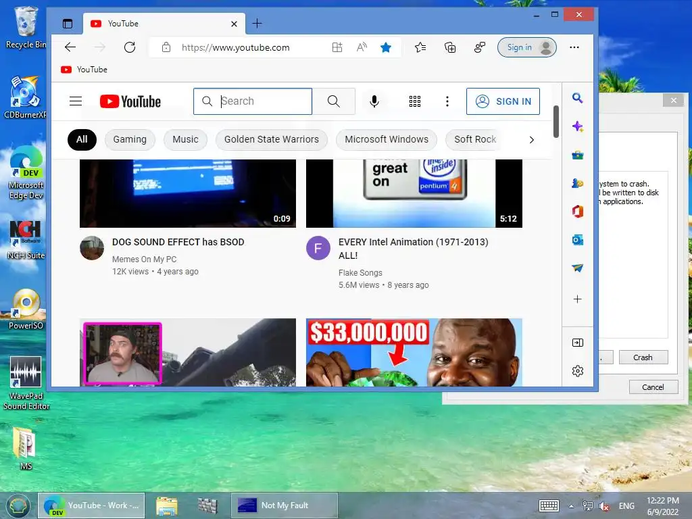Select WavePad Sound Editor desktop icon

26,383
